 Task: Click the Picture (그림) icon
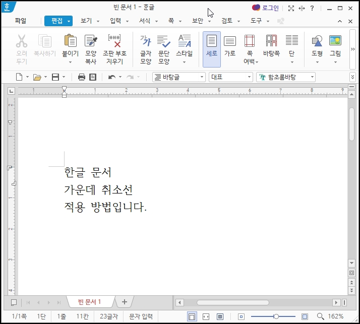pyautogui.click(x=335, y=40)
